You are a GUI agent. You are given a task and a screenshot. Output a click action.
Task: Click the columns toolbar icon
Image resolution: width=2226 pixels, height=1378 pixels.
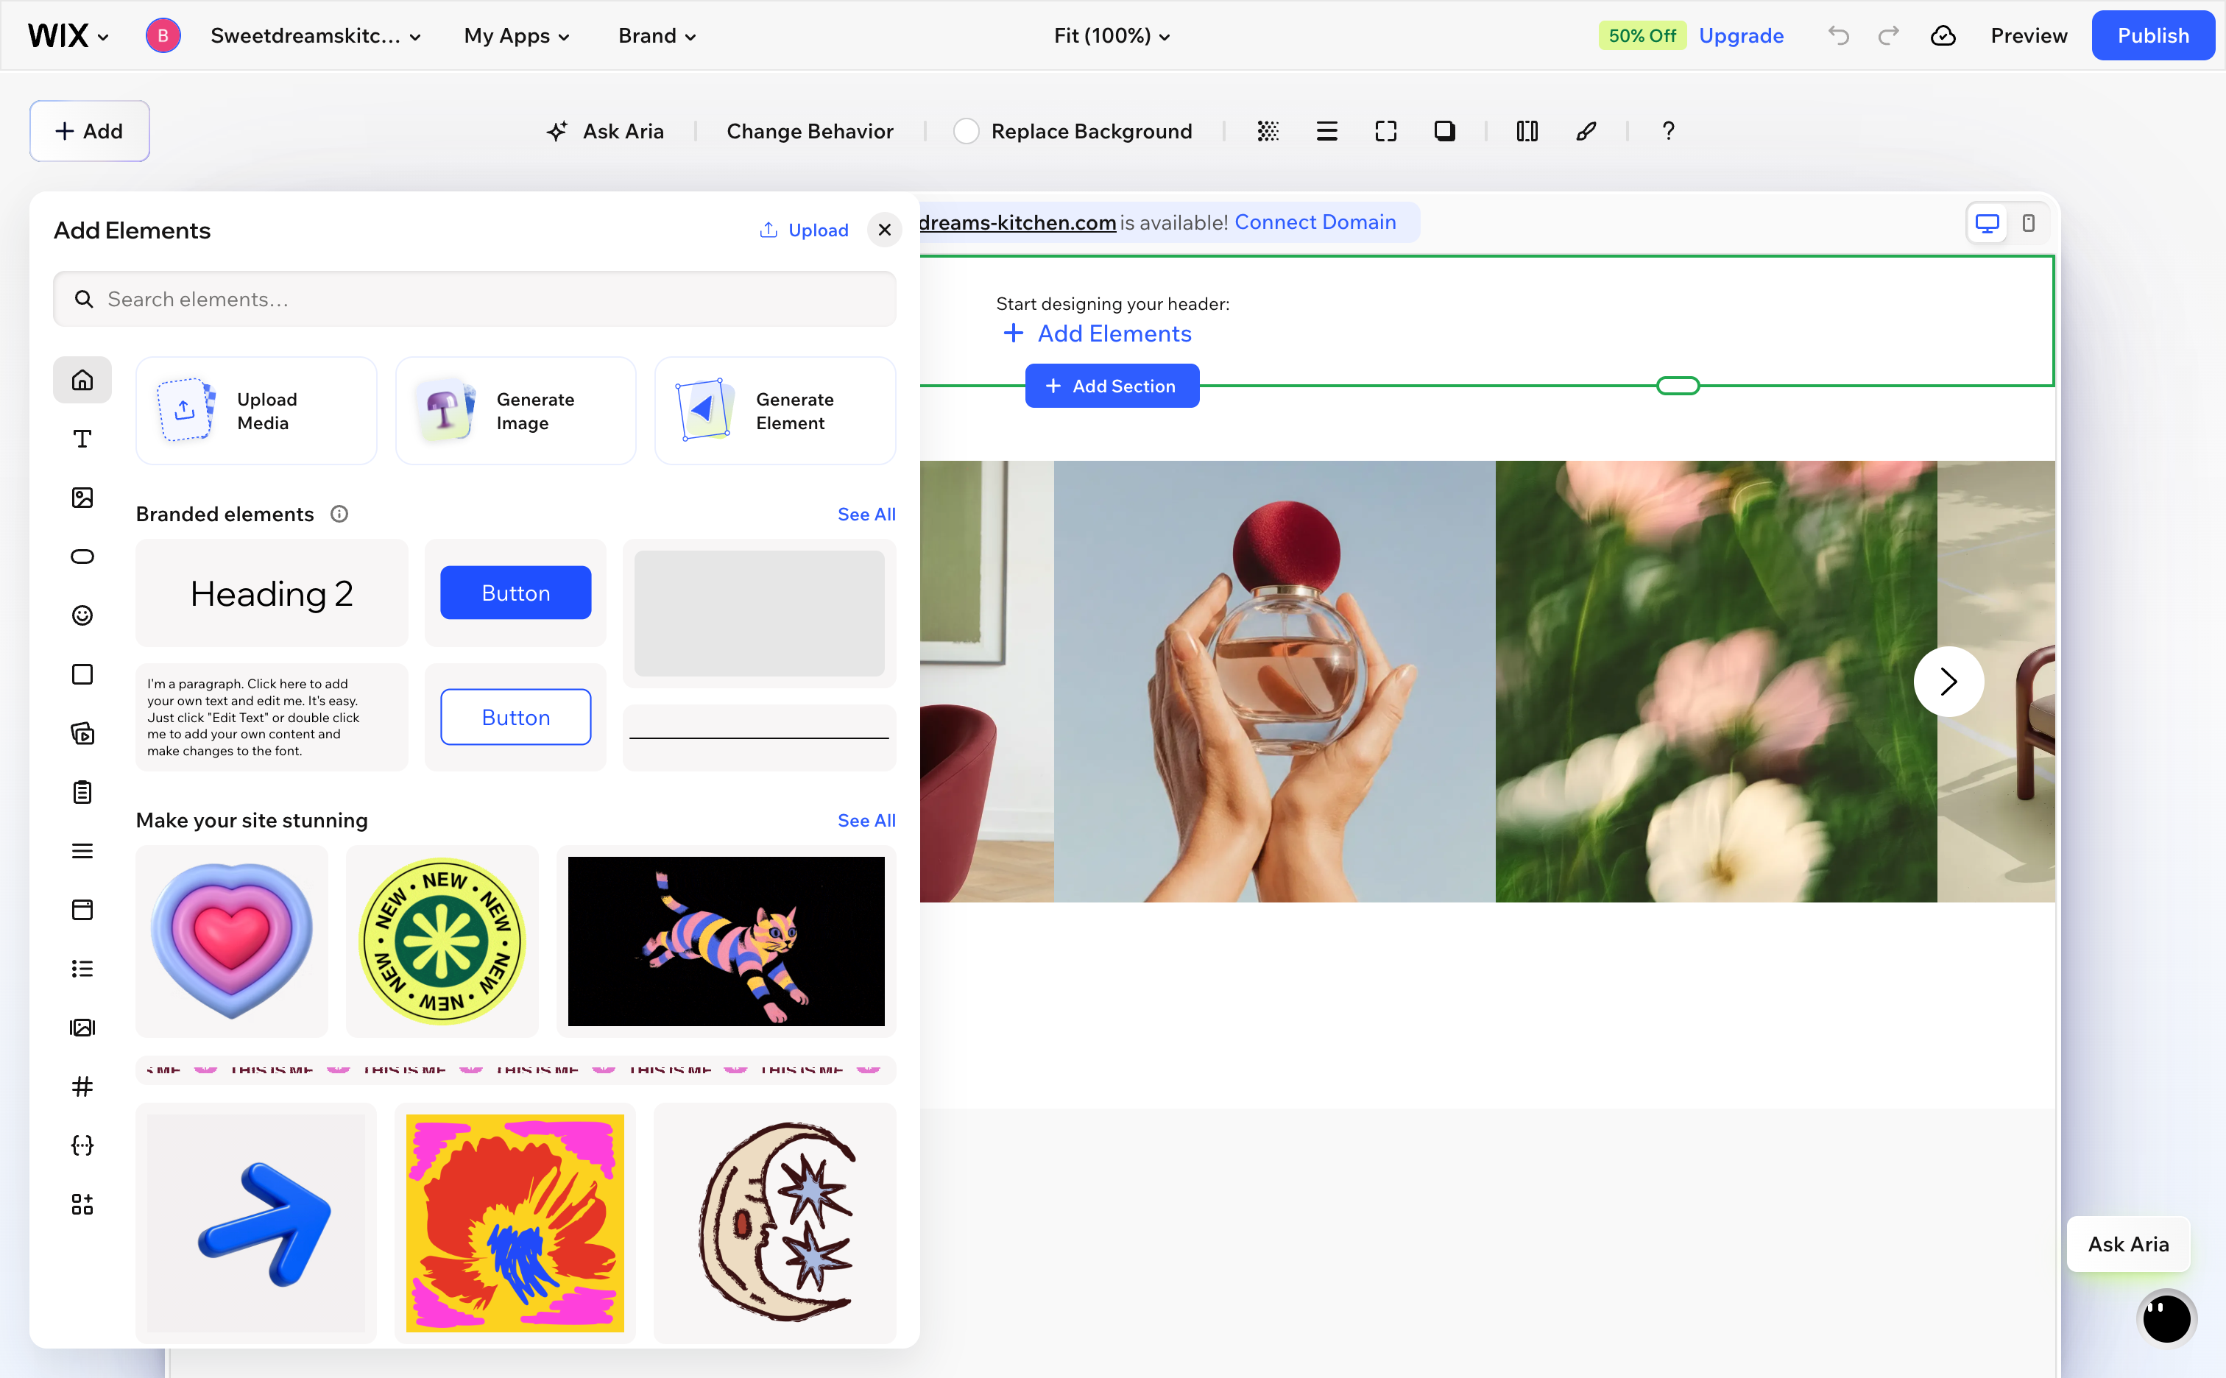point(1527,131)
